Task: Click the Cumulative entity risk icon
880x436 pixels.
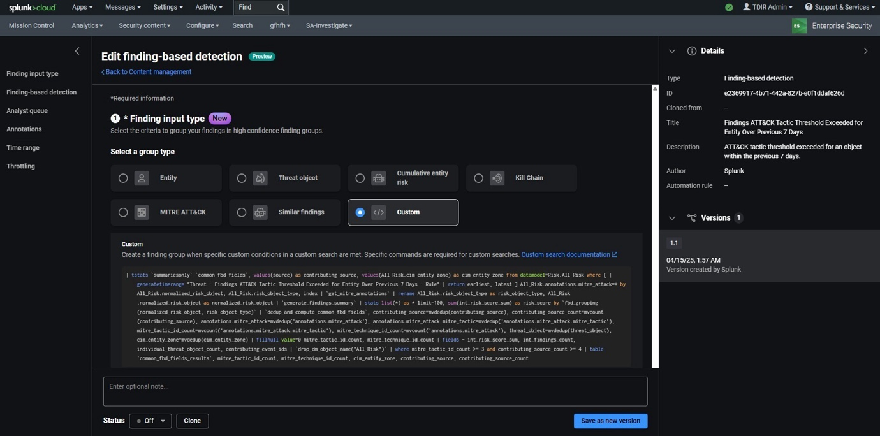Action: (x=379, y=178)
